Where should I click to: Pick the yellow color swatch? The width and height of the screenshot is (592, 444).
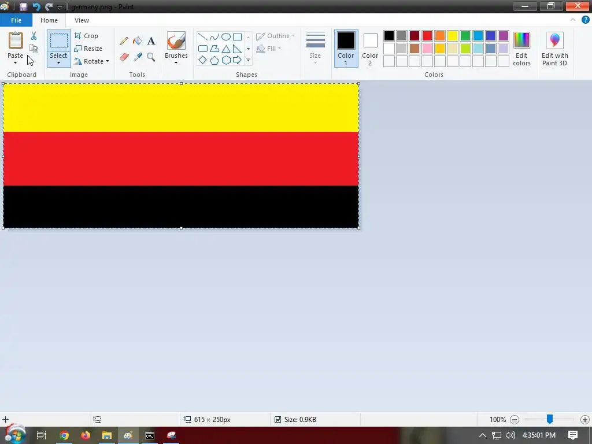[x=452, y=36]
